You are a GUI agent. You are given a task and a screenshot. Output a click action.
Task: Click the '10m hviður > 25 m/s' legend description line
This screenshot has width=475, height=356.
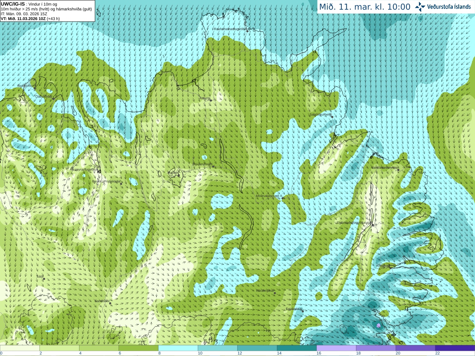(x=46, y=9)
